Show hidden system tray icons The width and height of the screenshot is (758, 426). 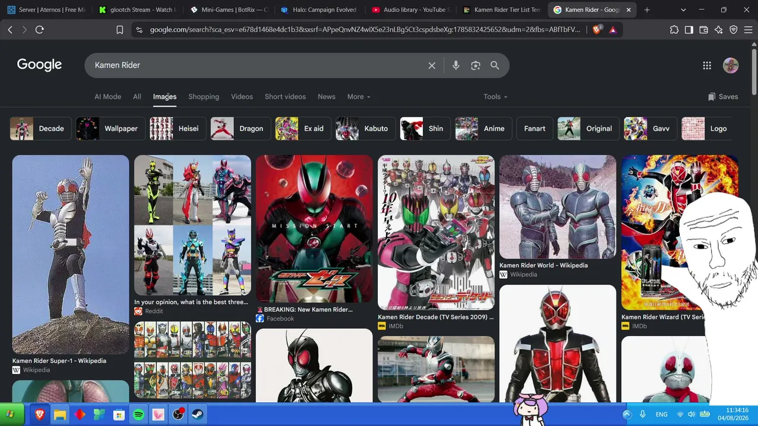(627, 415)
